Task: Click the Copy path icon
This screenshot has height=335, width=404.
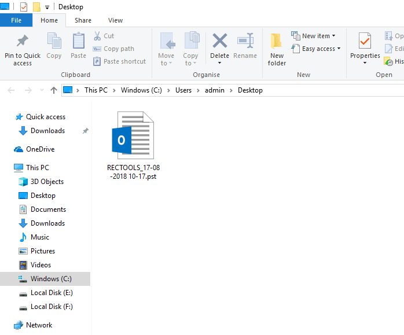Action: (97, 49)
